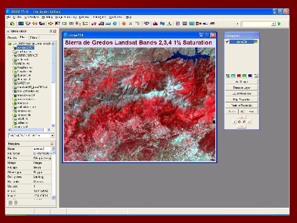This screenshot has height=223, width=297.
Task: Select the blue band swatch in Composer
Action: (x=250, y=76)
